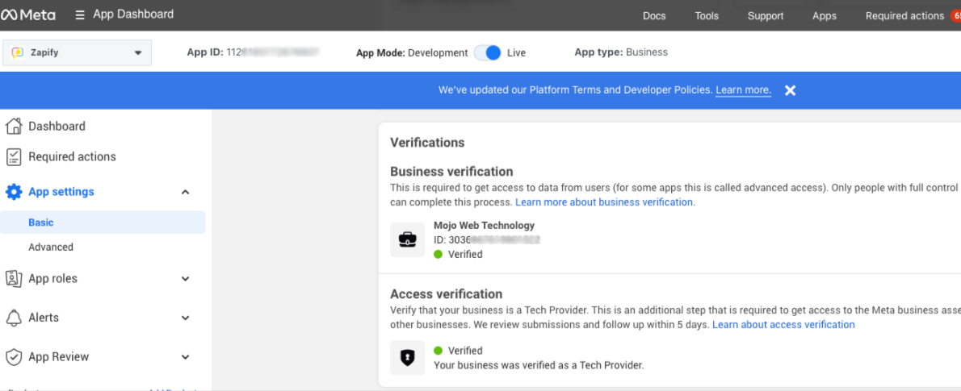Expand the App roles section chevron
The height and width of the screenshot is (391, 961).
(185, 279)
